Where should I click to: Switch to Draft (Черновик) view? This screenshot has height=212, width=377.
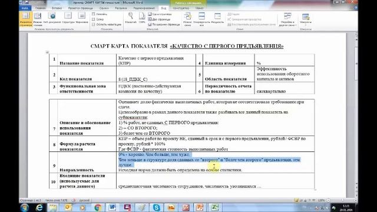82,18
